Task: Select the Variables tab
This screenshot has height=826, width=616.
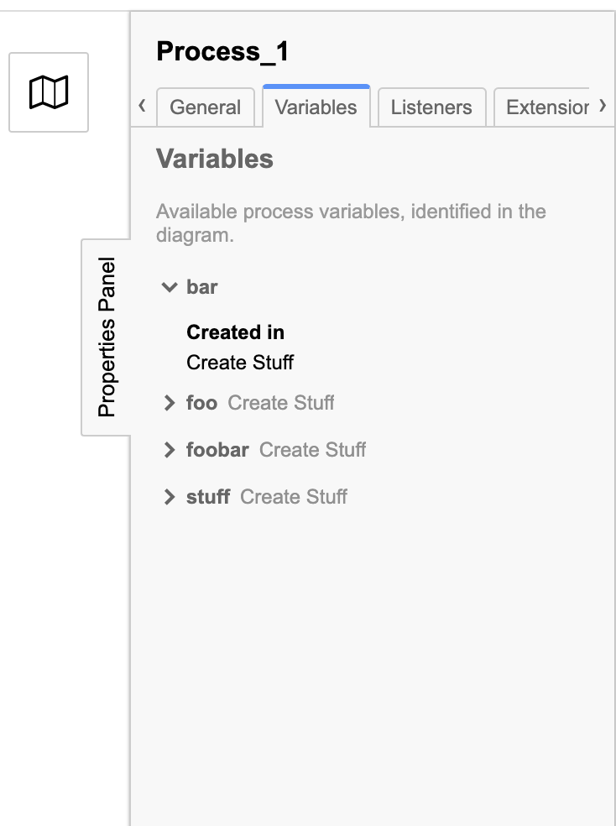Action: pos(316,107)
